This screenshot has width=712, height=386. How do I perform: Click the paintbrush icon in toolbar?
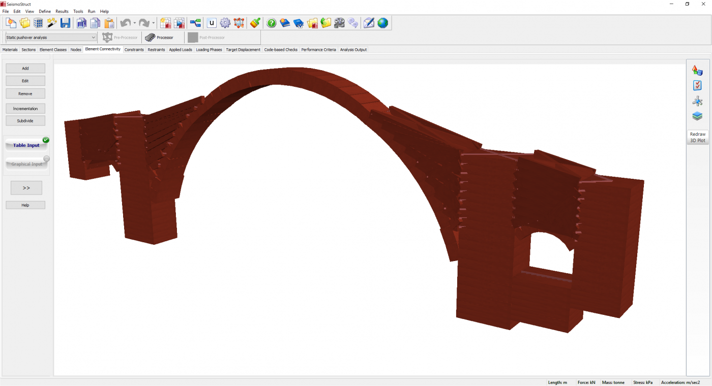click(x=255, y=23)
